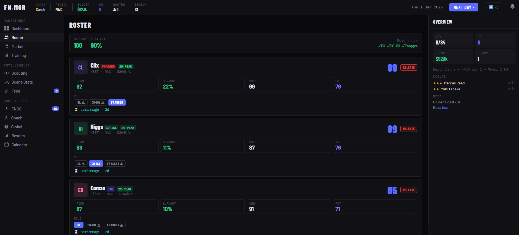Open the Scene Stats menu item
The image size is (519, 235).
[22, 82]
